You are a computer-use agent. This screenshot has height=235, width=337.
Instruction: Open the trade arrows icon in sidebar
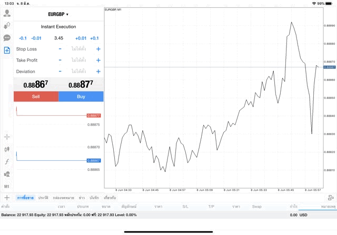[7, 25]
